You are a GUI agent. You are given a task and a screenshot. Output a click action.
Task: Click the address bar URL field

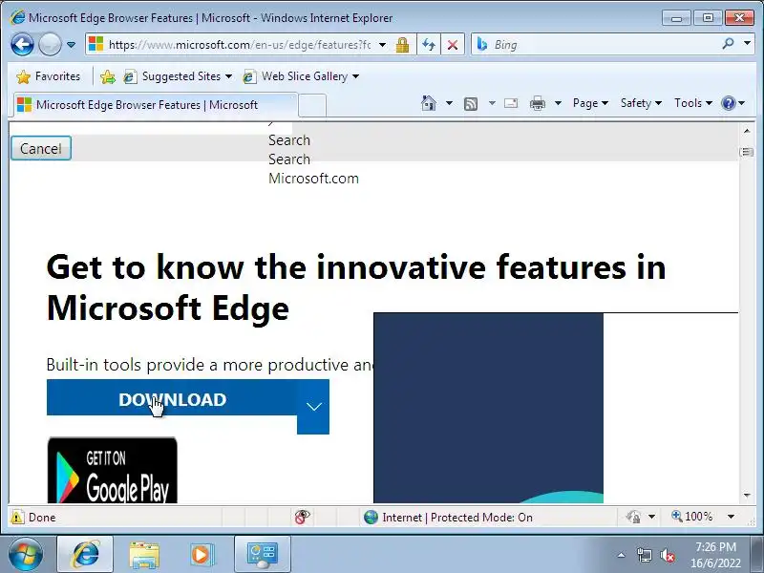(239, 45)
